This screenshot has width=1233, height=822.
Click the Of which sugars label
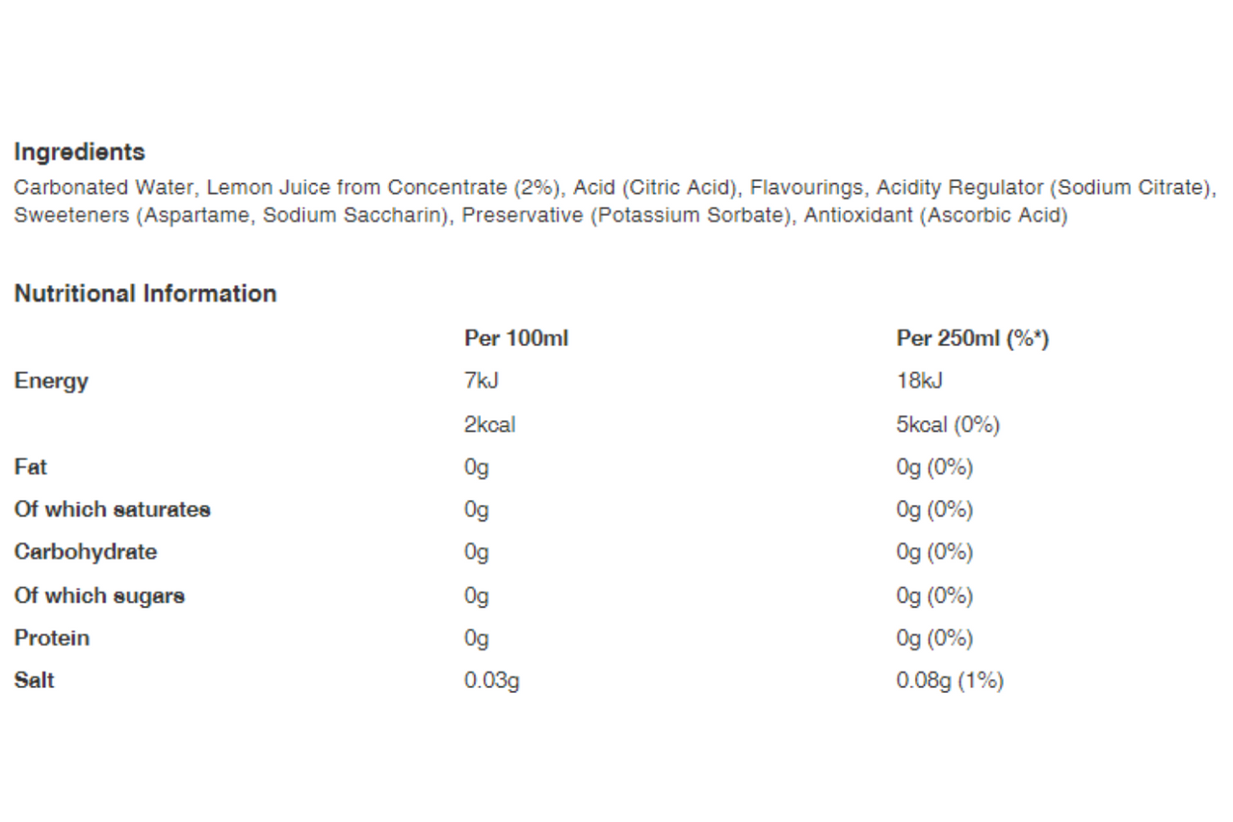point(100,596)
